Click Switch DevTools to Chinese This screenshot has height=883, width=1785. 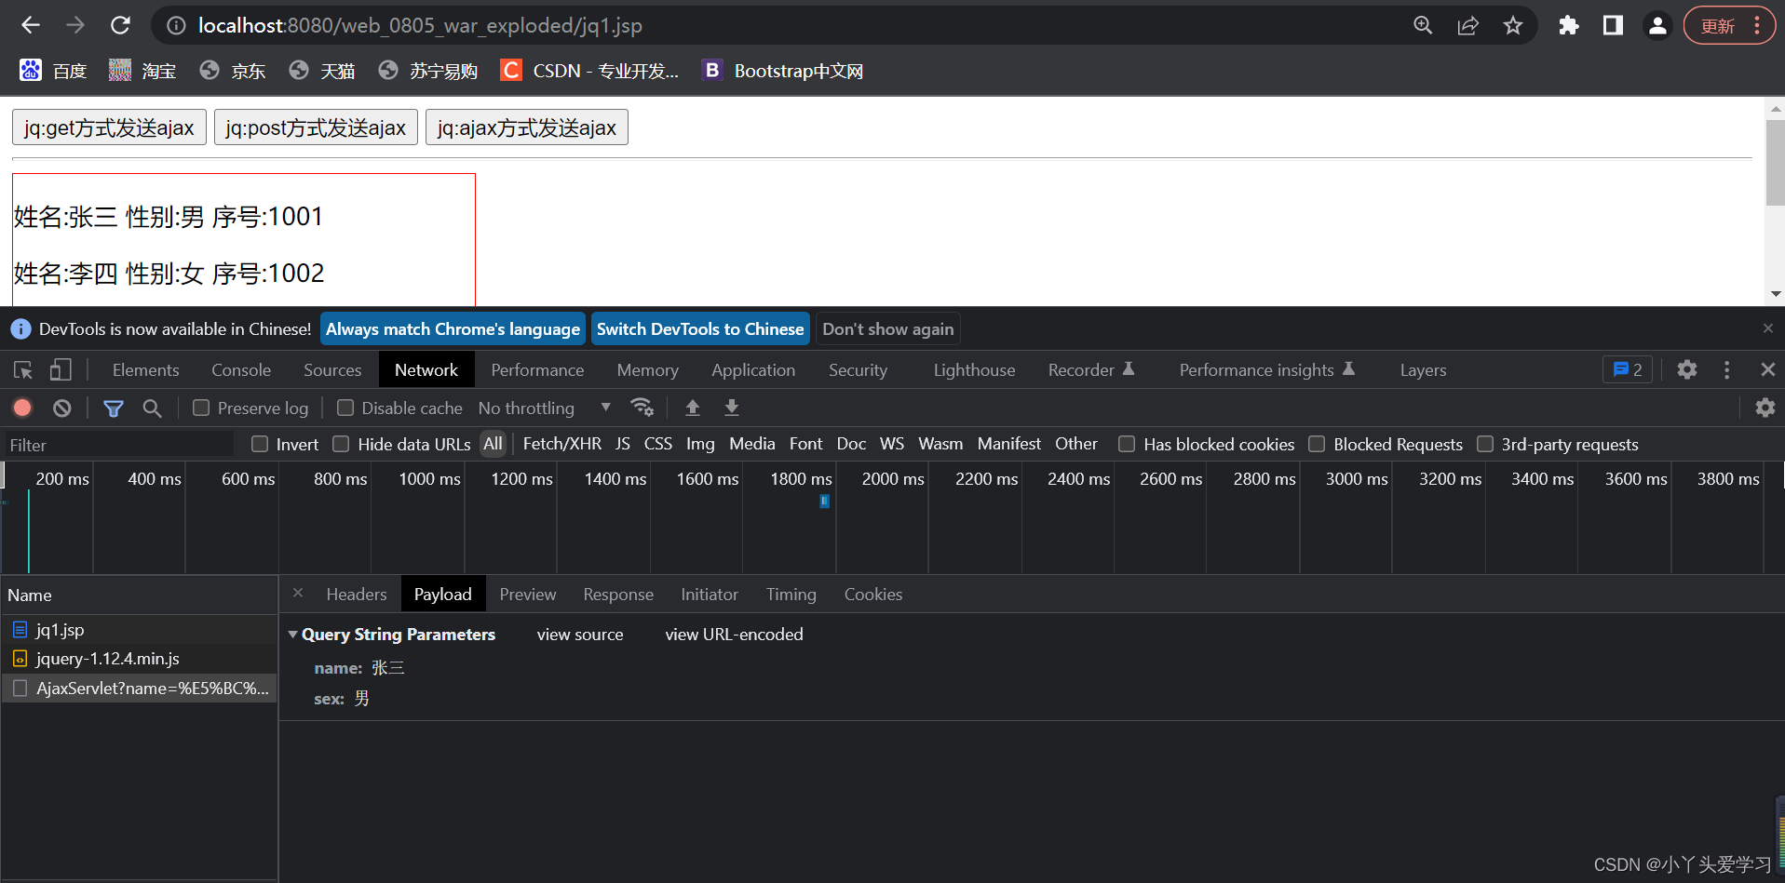pos(700,329)
